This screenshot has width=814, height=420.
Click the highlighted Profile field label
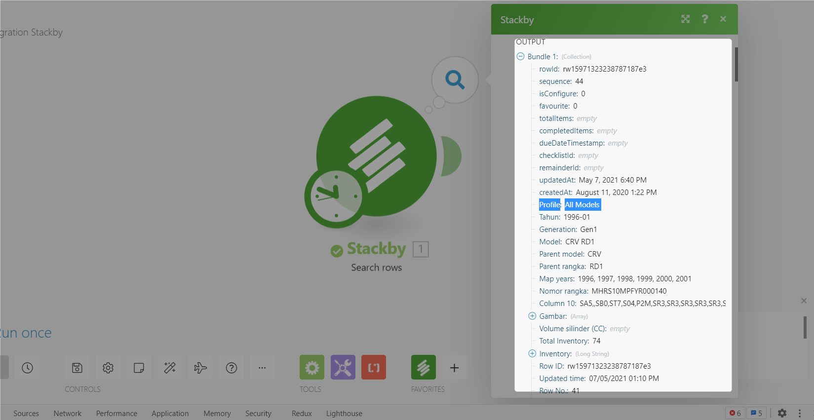[x=550, y=205]
